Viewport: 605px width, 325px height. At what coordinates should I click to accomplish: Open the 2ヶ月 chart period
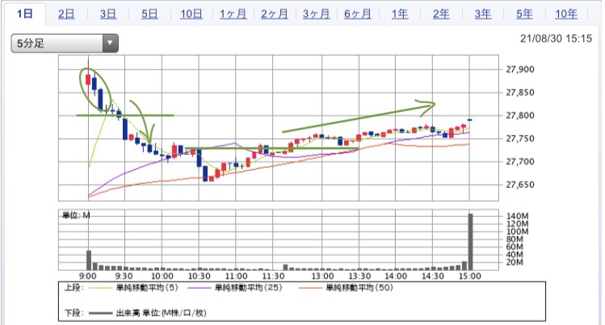coord(275,14)
